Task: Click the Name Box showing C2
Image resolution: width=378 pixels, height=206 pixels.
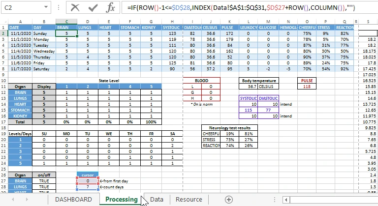Action: pyautogui.click(x=22, y=8)
